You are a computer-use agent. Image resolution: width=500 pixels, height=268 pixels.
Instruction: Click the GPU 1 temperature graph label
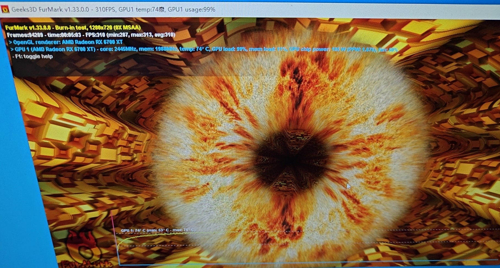pos(158,230)
